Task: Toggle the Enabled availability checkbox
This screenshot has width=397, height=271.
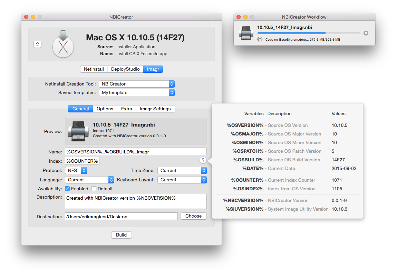Action: [67, 189]
